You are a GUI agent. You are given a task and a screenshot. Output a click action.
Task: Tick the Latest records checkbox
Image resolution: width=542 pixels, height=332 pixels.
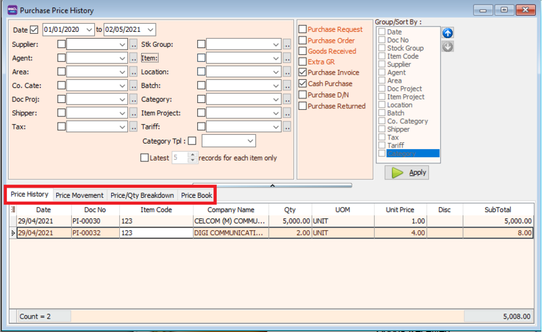(144, 158)
